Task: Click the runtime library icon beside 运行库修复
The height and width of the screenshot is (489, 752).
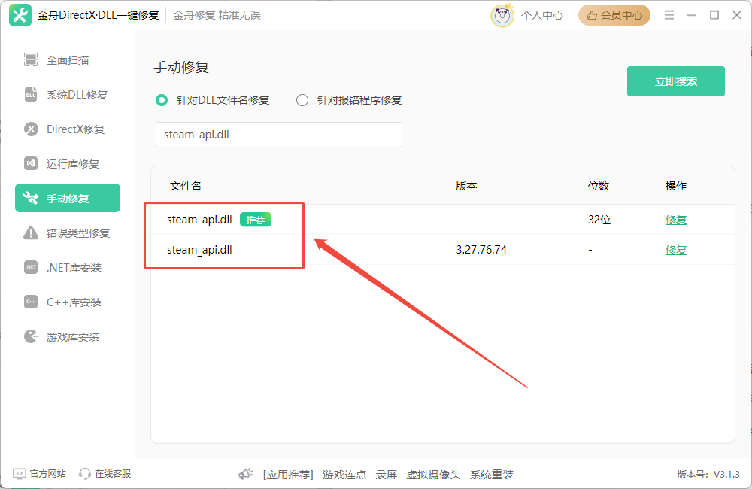Action: 31,164
